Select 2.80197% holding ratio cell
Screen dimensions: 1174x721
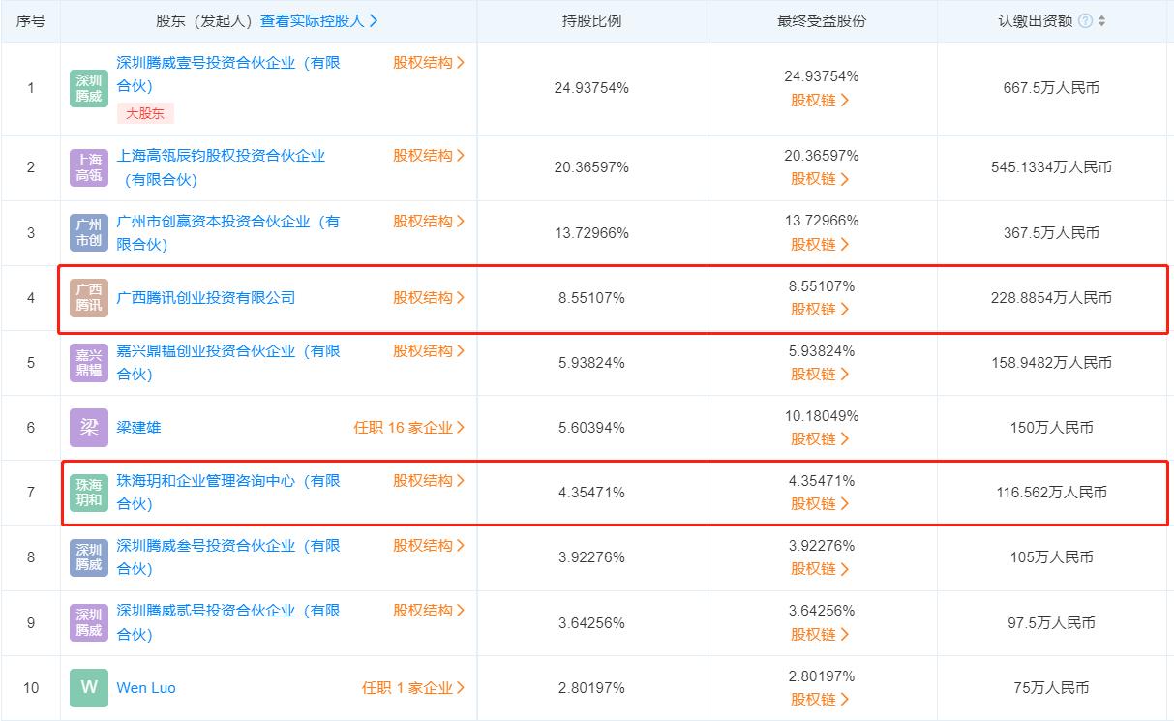591,688
